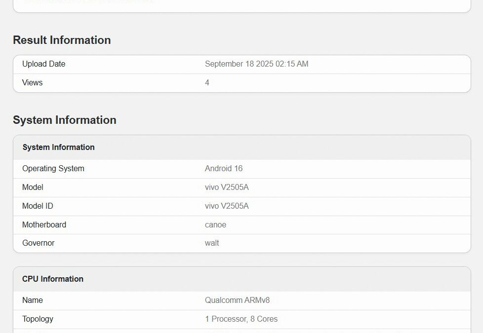
Task: Select the Views count of 4
Action: tap(206, 82)
